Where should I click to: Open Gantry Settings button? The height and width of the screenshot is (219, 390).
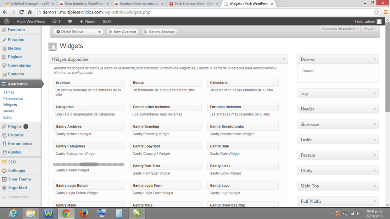(x=159, y=32)
